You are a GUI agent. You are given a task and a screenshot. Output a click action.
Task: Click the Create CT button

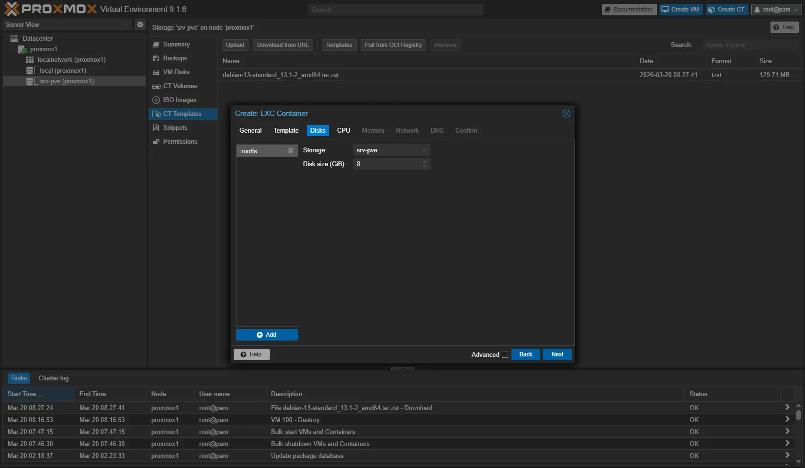726,10
